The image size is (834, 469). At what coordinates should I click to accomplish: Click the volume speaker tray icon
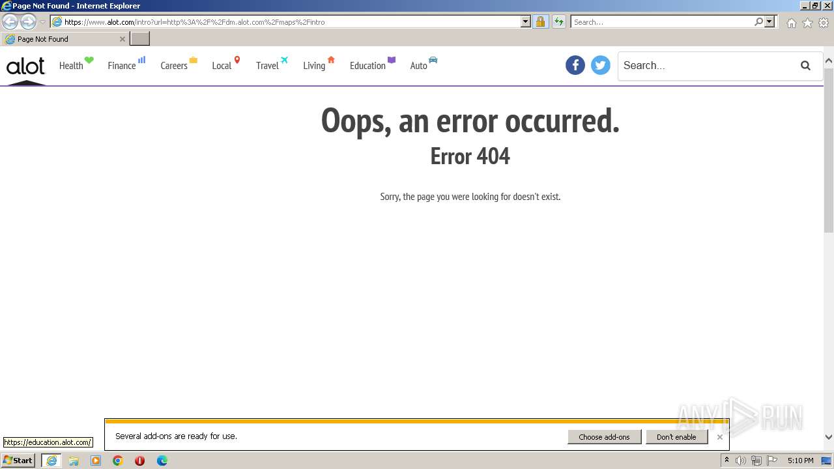pyautogui.click(x=741, y=461)
